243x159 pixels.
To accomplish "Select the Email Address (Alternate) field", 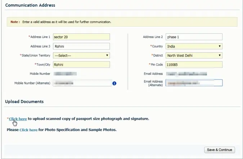I will tap(194, 83).
